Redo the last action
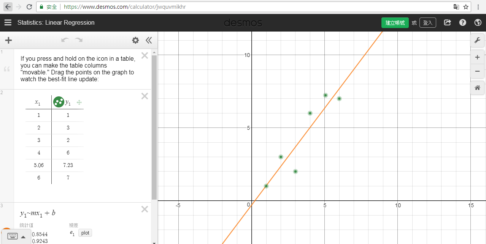486x244 pixels. click(x=79, y=40)
